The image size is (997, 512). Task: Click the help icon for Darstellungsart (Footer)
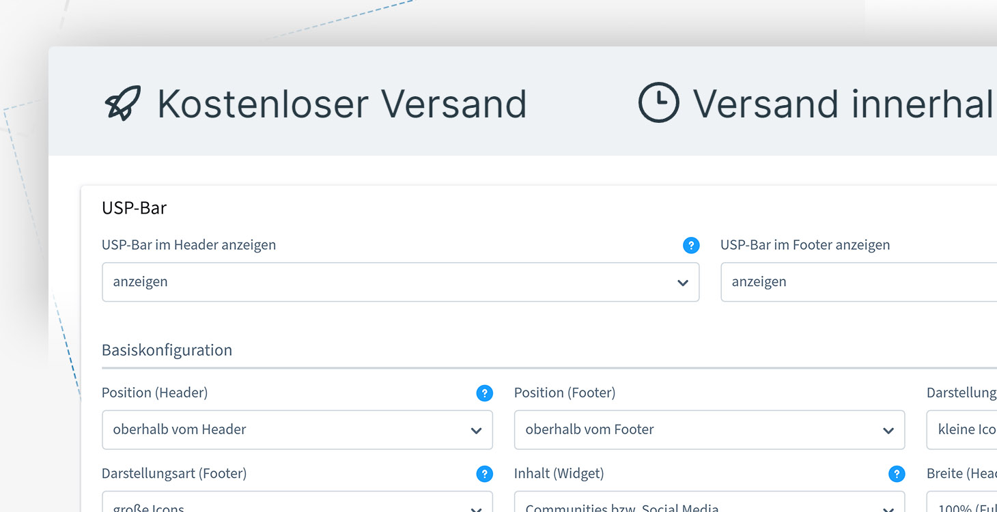pos(484,473)
